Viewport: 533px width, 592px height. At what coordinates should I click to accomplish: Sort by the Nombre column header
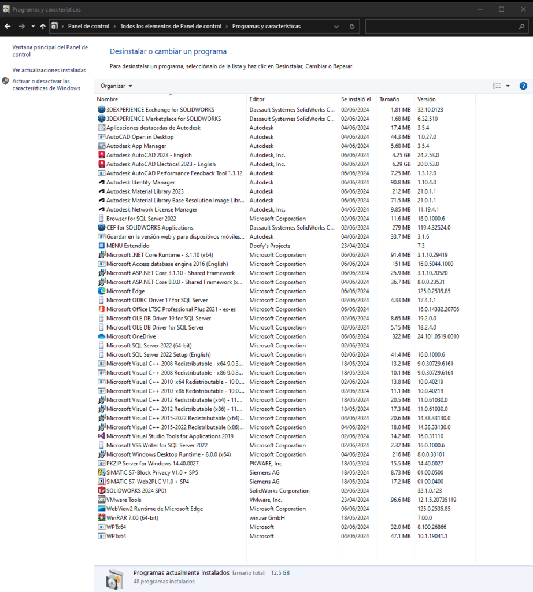coord(107,99)
